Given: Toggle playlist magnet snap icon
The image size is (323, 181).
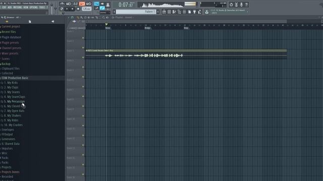Looking at the screenshot, I should click(72, 18).
